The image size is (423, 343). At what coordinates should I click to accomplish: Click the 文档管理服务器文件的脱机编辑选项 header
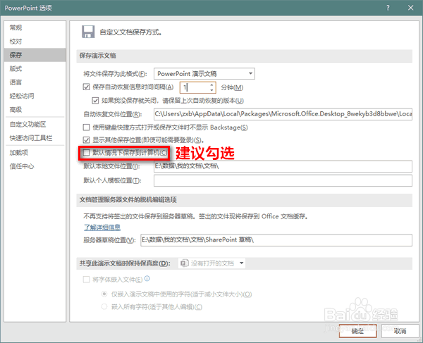[x=244, y=200]
